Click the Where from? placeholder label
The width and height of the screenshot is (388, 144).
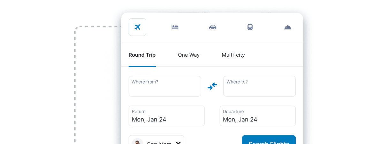point(145,82)
